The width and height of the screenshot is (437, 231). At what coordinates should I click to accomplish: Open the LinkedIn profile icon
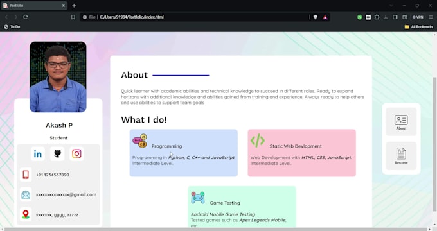click(x=38, y=153)
